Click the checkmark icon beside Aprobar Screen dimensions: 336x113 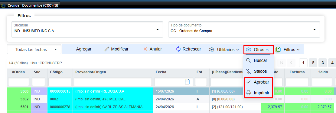(x=248, y=82)
